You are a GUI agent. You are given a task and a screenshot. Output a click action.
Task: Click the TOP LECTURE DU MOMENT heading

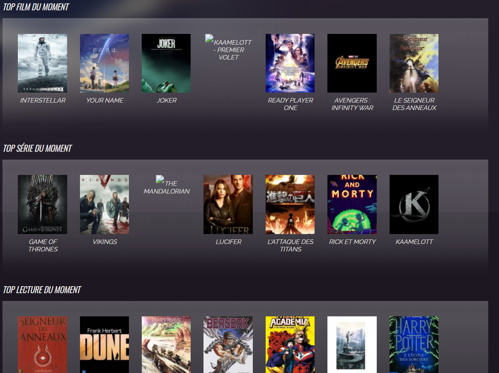pos(42,290)
